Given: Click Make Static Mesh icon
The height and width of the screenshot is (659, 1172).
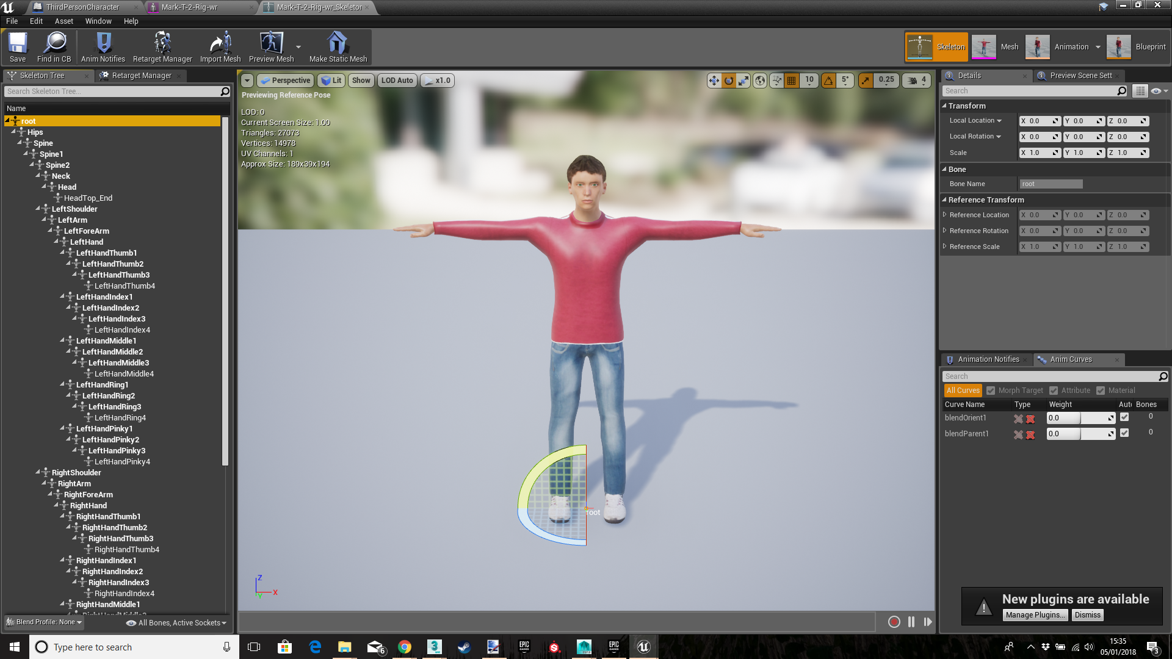Looking at the screenshot, I should click(x=338, y=48).
